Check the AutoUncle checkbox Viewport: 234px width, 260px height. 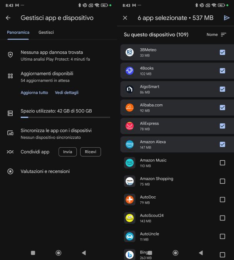click(x=222, y=237)
